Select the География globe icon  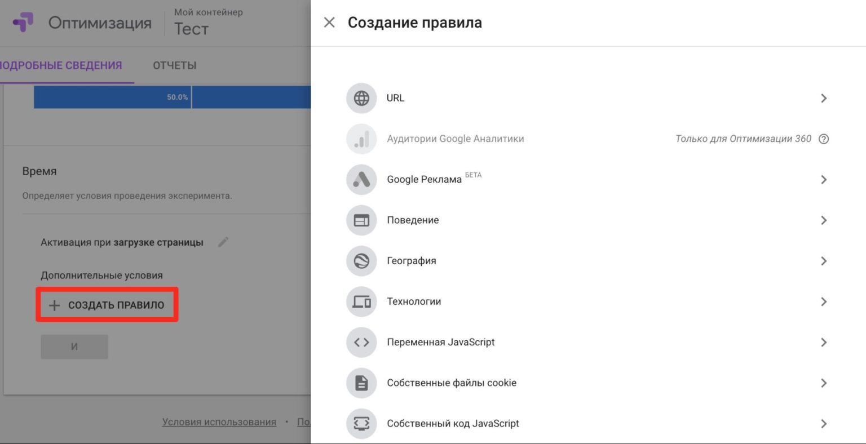(x=361, y=261)
